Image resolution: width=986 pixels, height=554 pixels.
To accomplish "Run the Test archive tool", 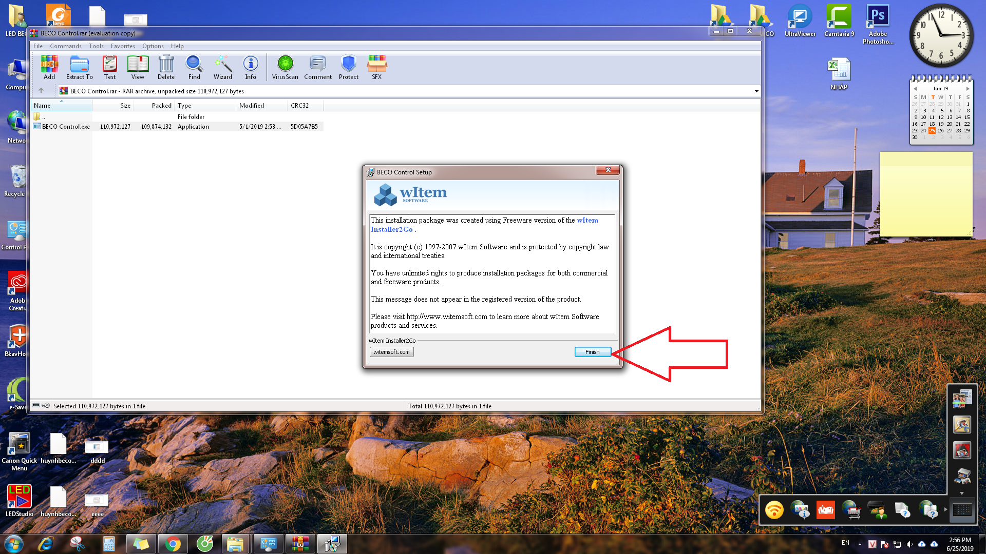I will pos(110,67).
